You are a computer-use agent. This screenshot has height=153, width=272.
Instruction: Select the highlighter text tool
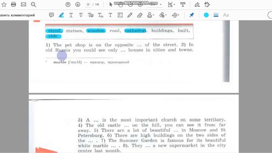coord(61,15)
